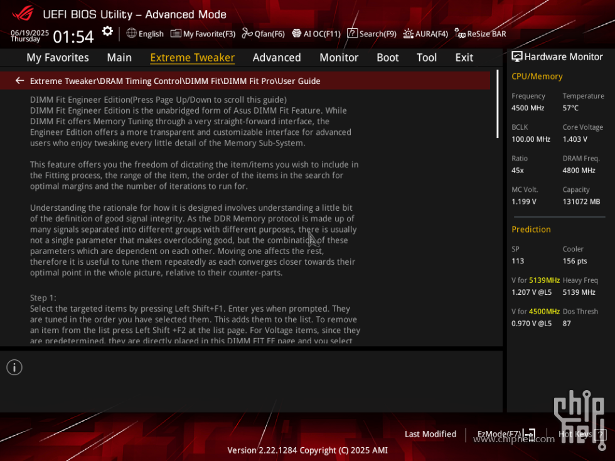Image resolution: width=615 pixels, height=461 pixels.
Task: Click the date 06/19/2025
Action: [x=30, y=33]
